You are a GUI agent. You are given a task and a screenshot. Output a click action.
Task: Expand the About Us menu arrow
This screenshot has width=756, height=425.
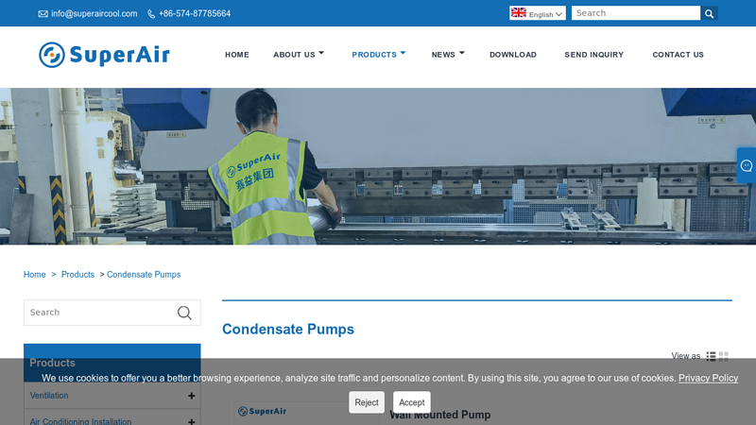(321, 53)
